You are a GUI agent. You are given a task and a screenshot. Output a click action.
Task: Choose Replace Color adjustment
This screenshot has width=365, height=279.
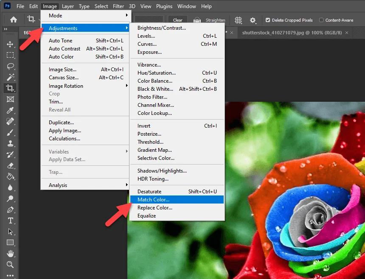click(177, 208)
